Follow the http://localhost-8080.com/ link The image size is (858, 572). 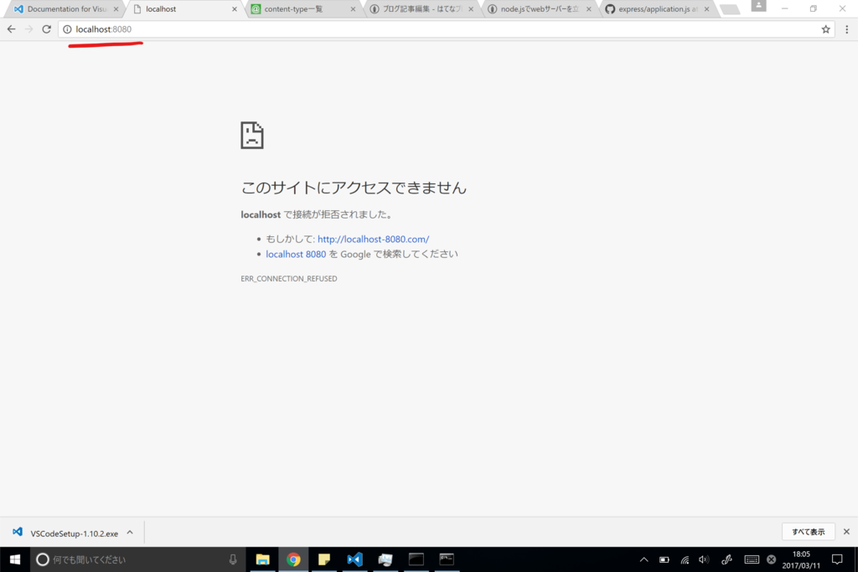[x=372, y=239]
